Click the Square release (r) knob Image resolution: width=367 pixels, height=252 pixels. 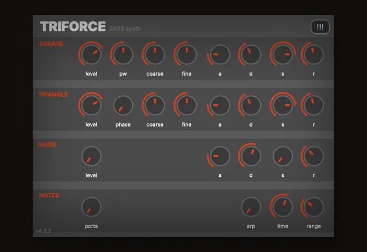click(x=314, y=54)
